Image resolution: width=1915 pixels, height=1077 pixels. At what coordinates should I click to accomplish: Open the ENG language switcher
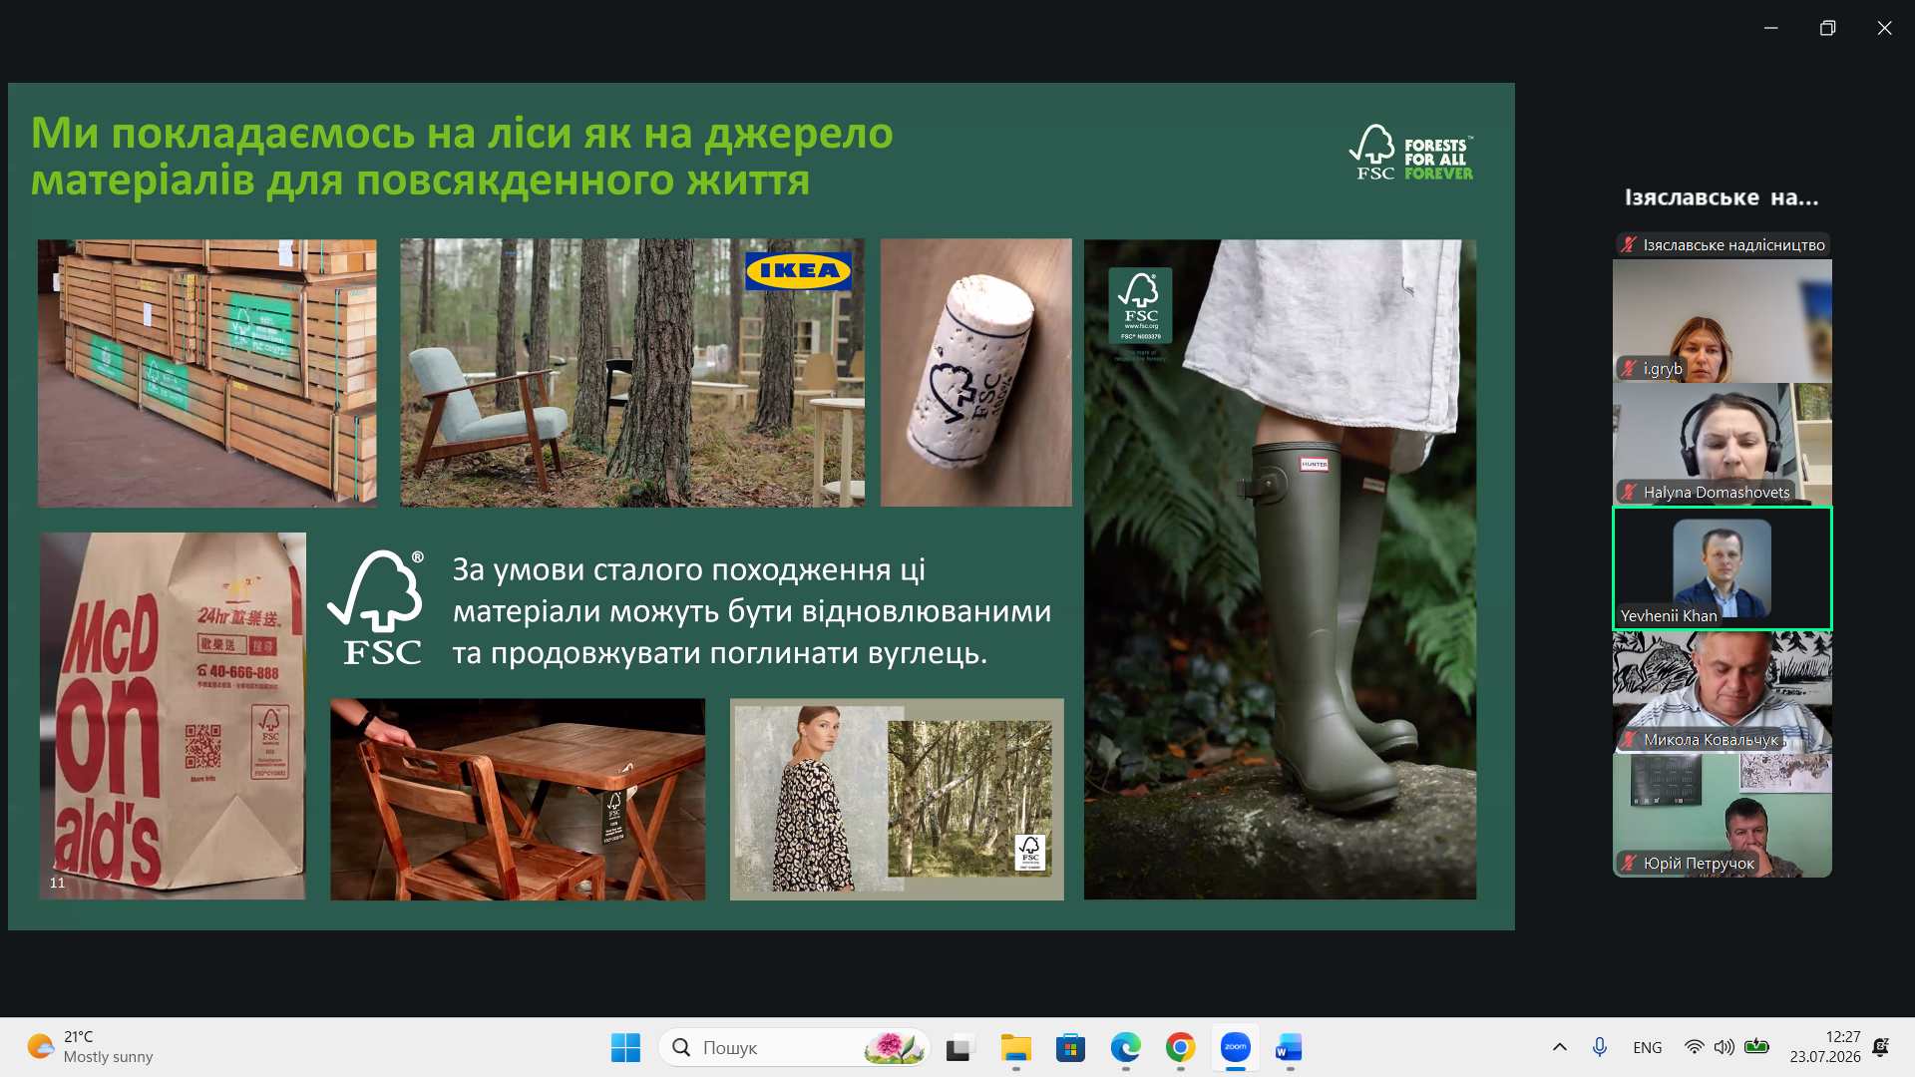[x=1648, y=1047]
